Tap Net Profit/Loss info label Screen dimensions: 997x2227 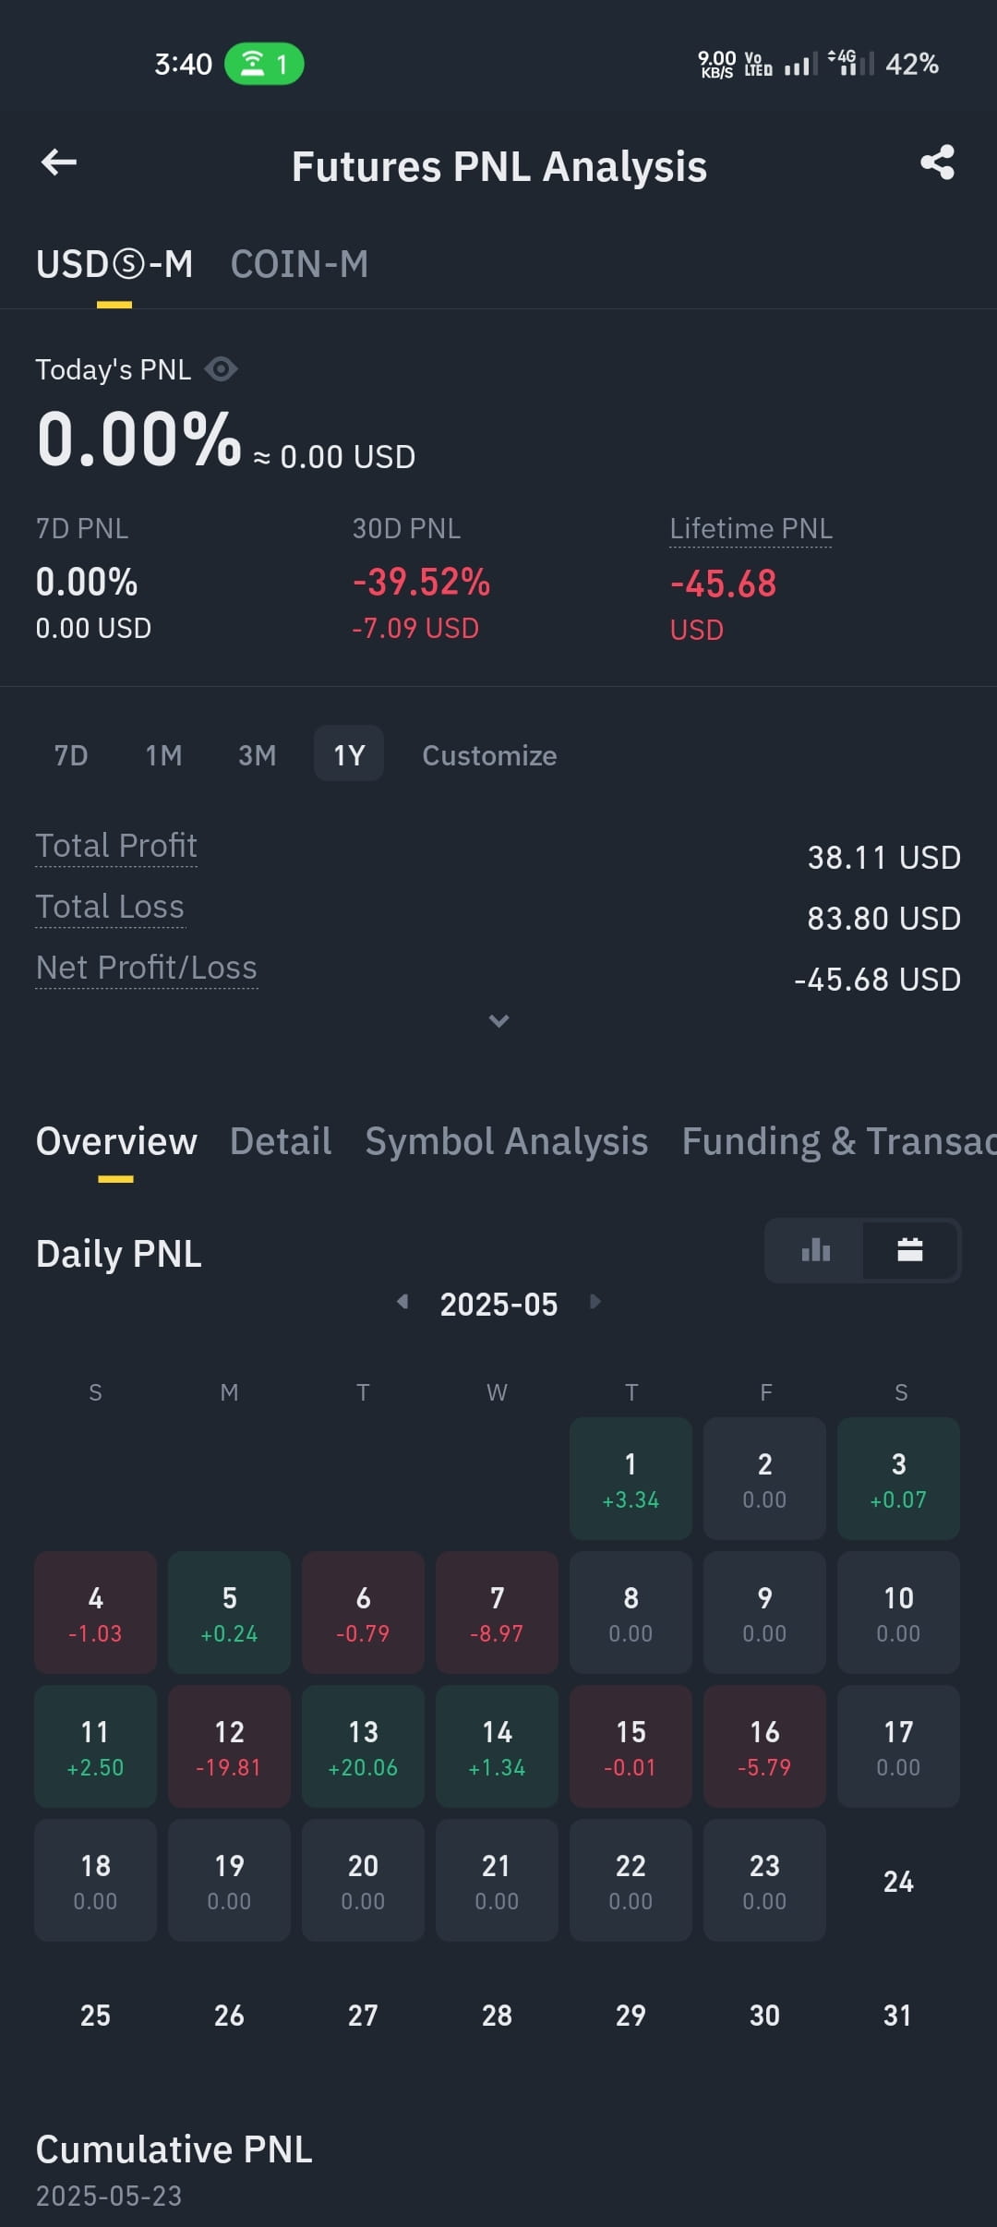click(x=146, y=968)
